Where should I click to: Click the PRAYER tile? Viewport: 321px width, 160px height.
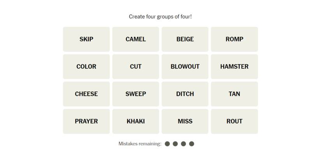coord(86,121)
